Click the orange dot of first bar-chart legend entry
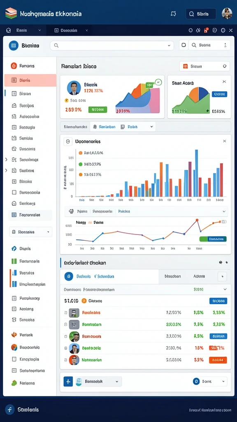The height and width of the screenshot is (422, 237). point(80,153)
